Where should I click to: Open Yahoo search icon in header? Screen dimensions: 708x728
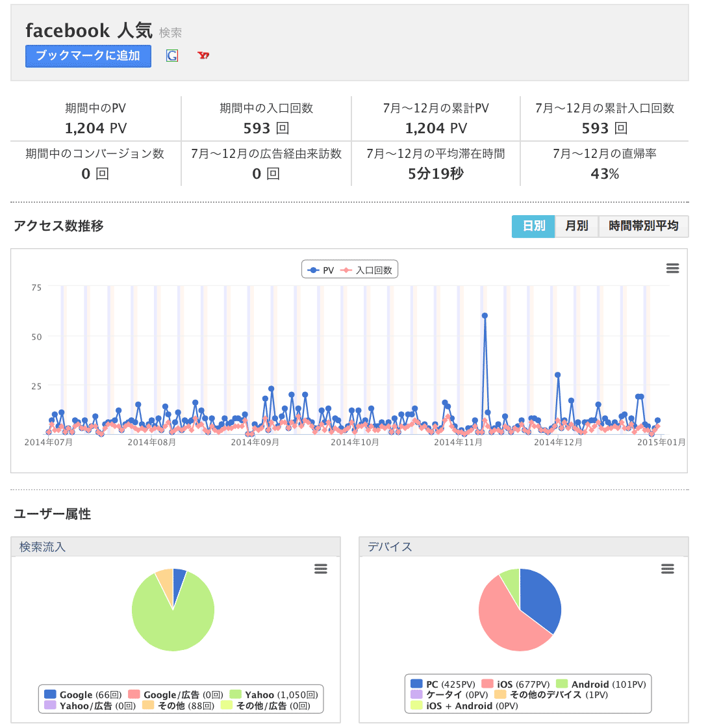(x=203, y=56)
